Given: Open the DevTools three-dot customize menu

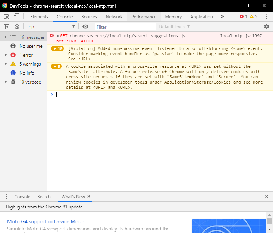Looking at the screenshot, I should pyautogui.click(x=267, y=16).
